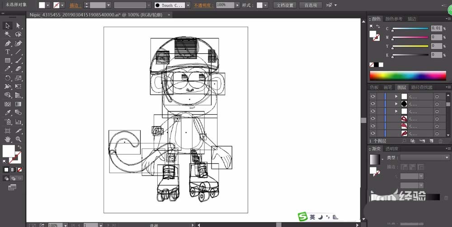The image size is (452, 227).
Task: Switch to 色板 swatches tab
Action: pyautogui.click(x=374, y=88)
